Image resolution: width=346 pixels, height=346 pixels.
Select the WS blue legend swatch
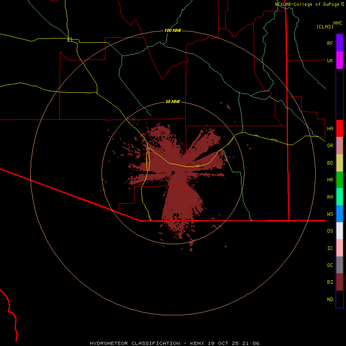point(339,214)
